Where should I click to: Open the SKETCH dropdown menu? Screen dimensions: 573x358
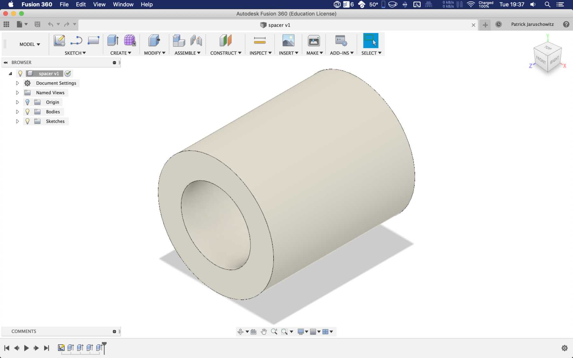click(x=75, y=53)
